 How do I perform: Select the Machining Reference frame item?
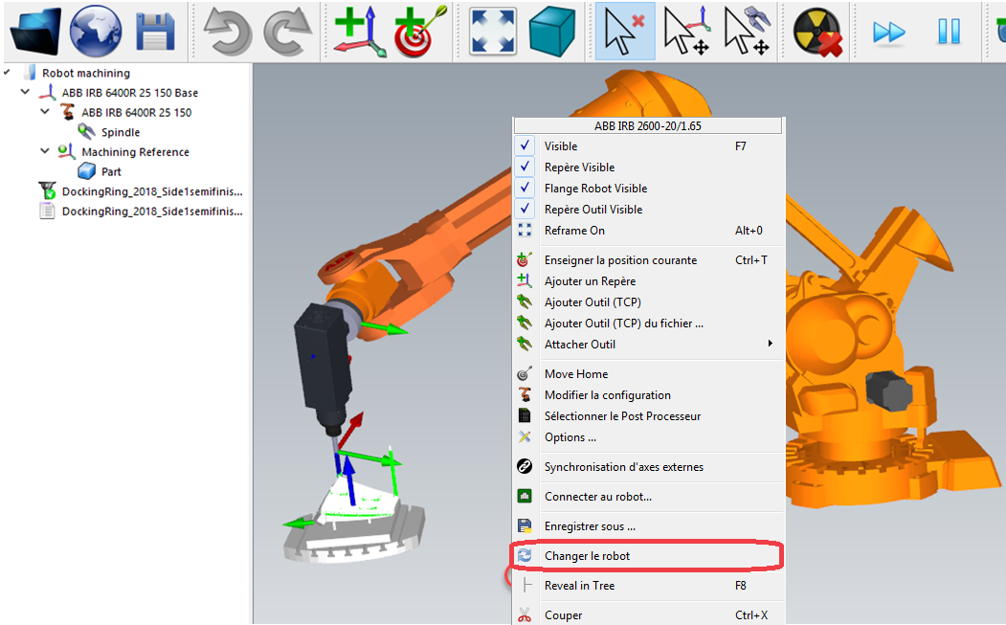(135, 152)
